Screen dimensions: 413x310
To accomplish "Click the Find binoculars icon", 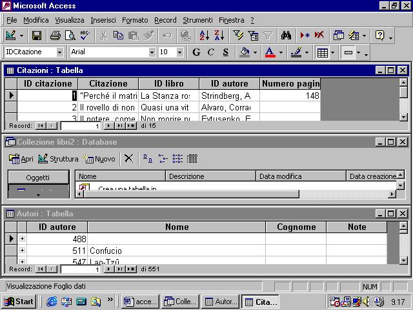I will point(286,36).
